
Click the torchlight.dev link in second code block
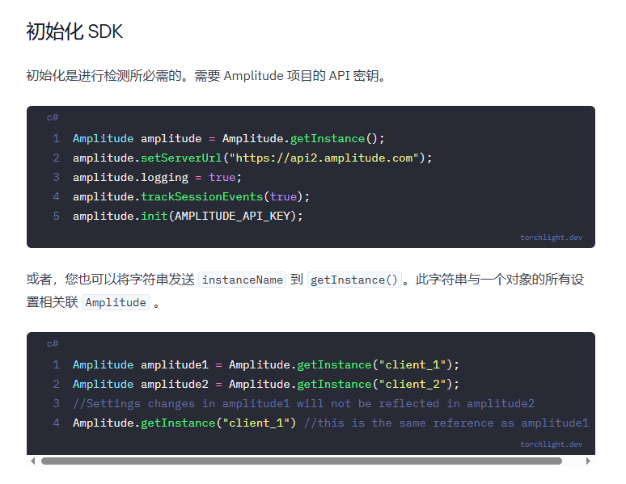[x=551, y=444]
